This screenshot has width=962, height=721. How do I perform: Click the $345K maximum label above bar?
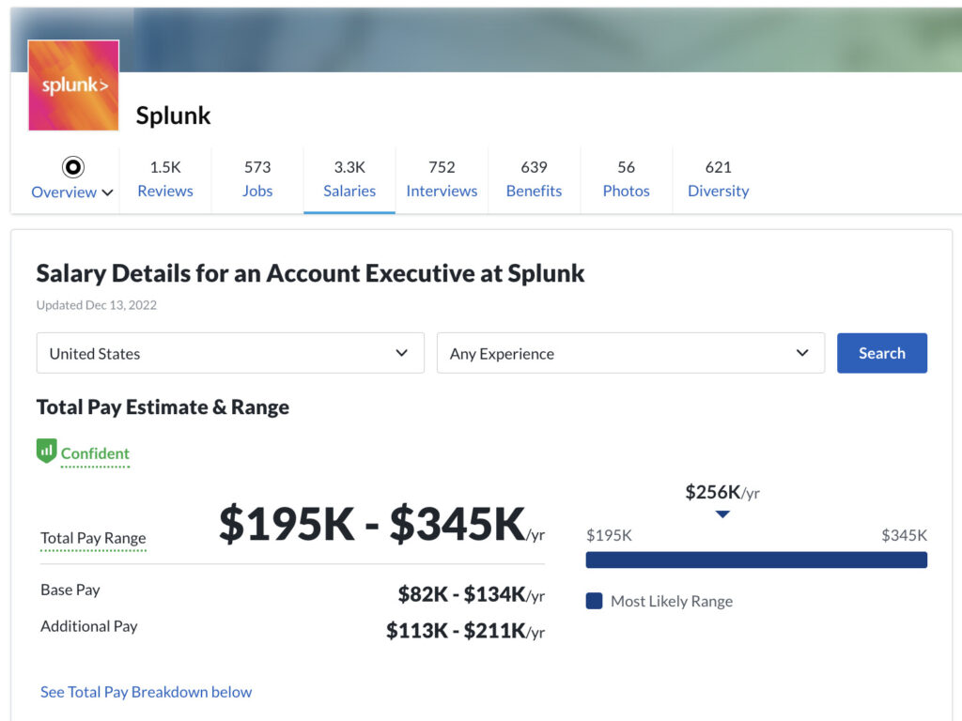[905, 535]
